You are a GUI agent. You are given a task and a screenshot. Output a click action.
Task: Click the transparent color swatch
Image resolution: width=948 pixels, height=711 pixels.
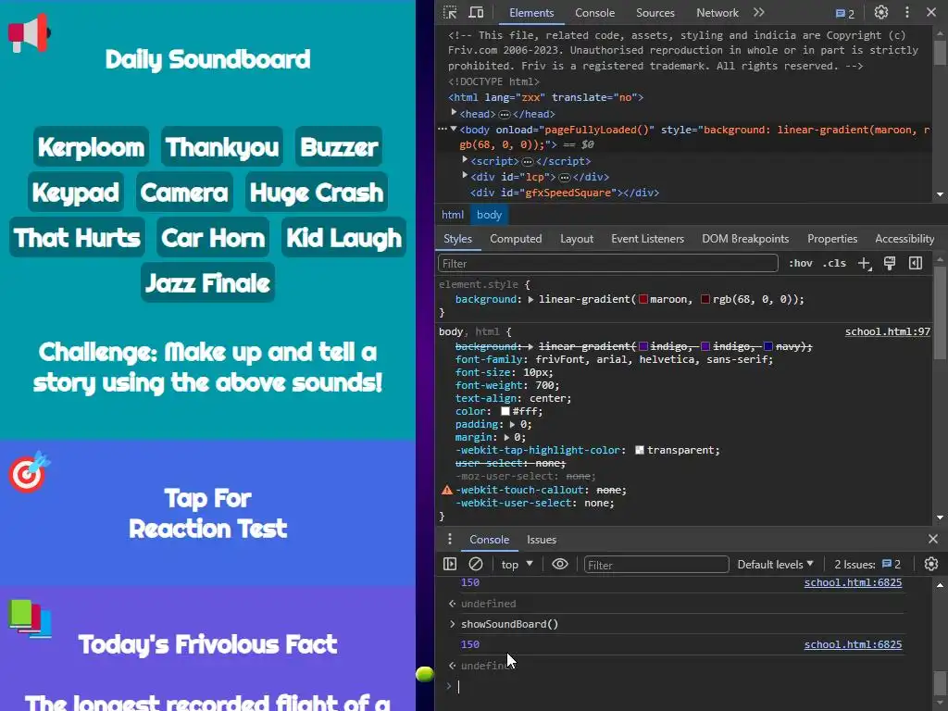(640, 451)
